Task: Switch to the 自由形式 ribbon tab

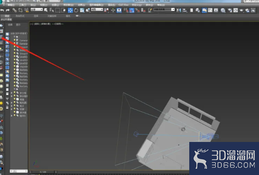Action: pyautogui.click(x=20, y=16)
